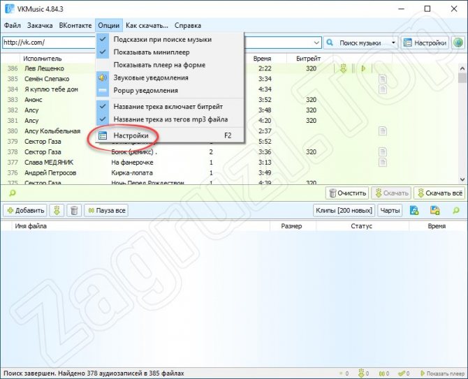Choose Настройки F2 in Опции menu
The width and height of the screenshot is (468, 379).
coord(170,135)
